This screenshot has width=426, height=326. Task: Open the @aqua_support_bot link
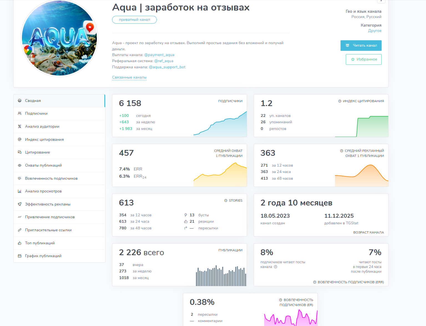tap(167, 67)
